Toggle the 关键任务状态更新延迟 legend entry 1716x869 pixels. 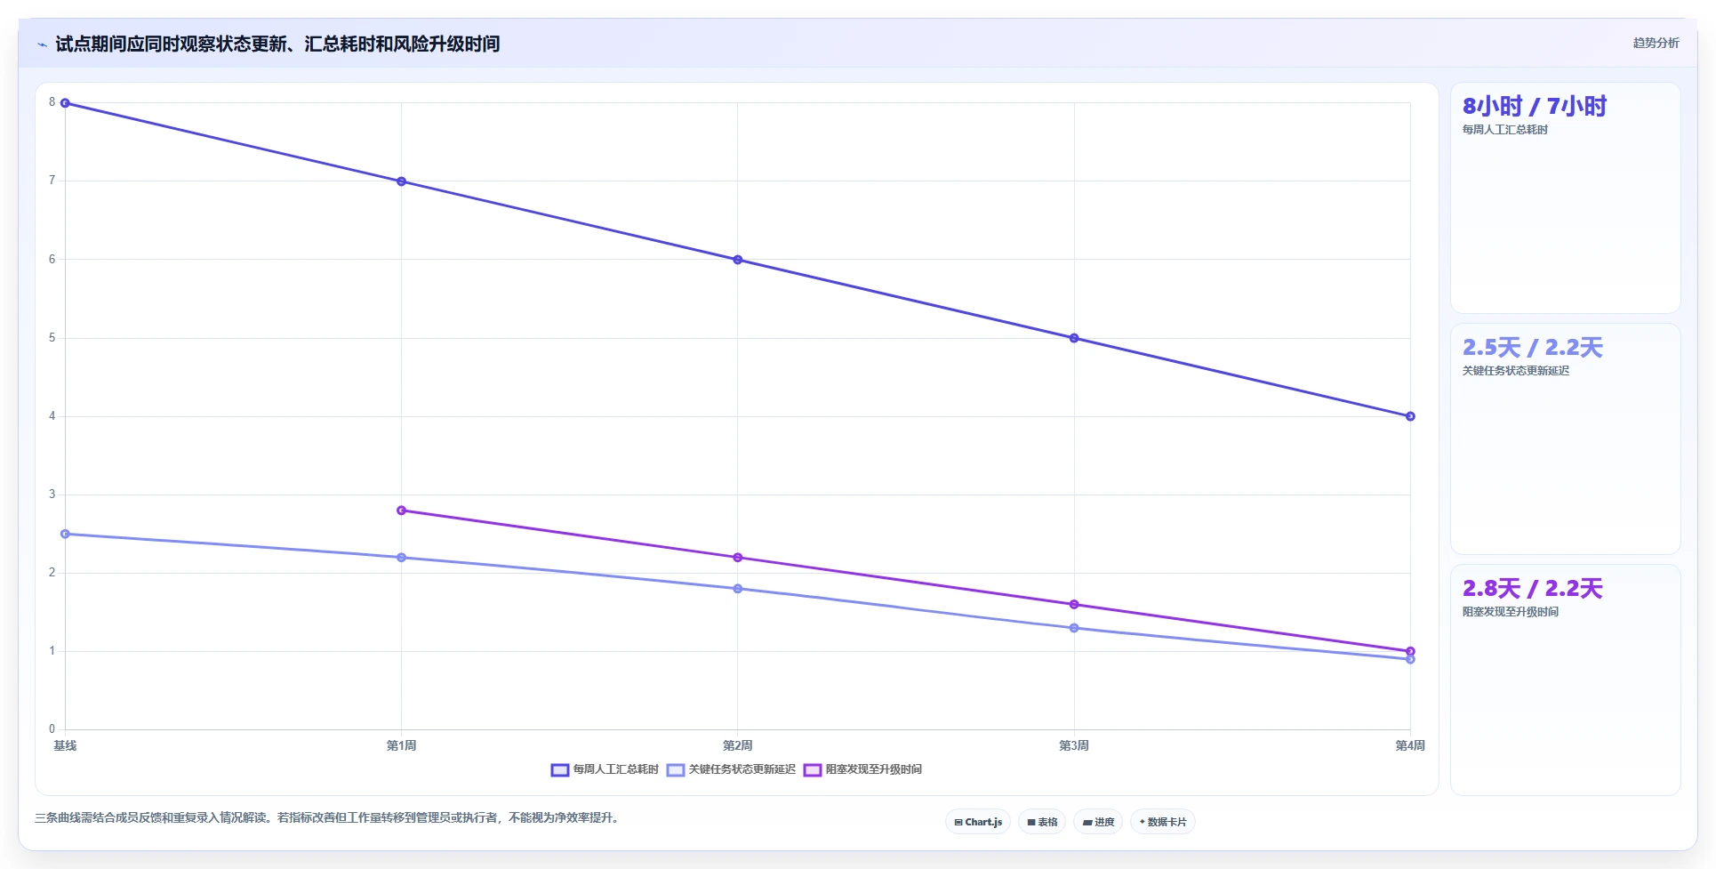point(731,769)
